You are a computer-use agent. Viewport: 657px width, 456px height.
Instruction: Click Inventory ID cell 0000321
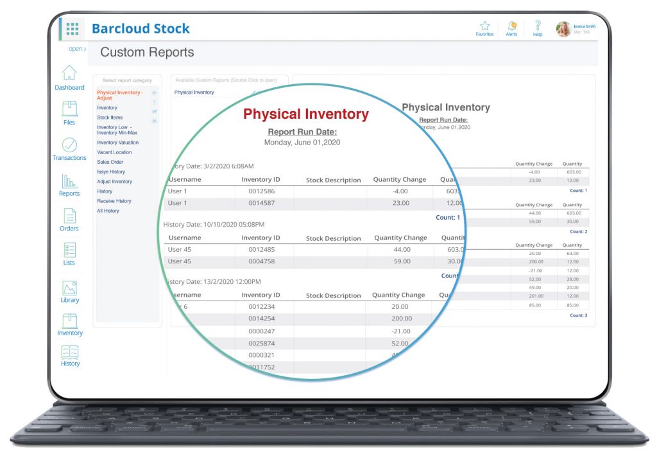point(262,355)
